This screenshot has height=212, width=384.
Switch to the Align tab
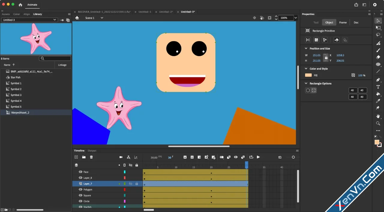click(27, 14)
